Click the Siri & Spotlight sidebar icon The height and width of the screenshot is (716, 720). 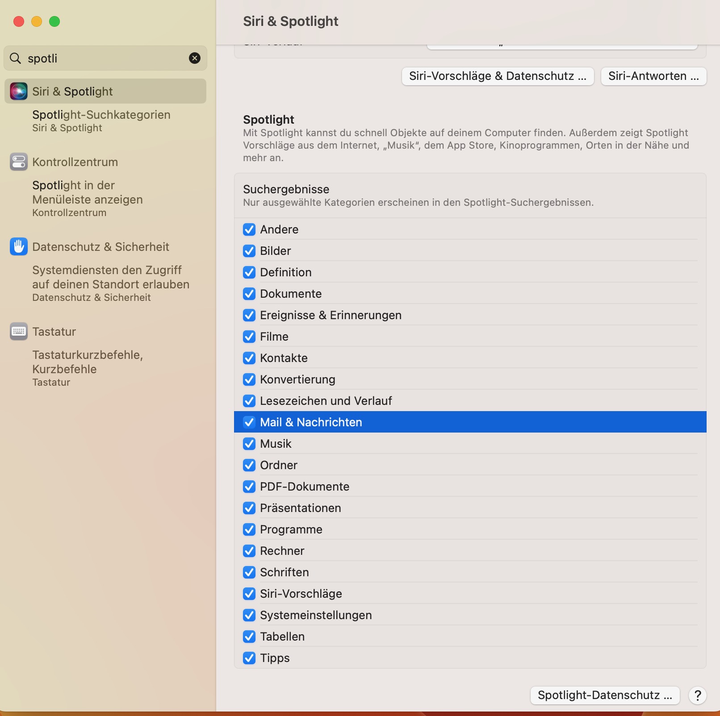[19, 91]
